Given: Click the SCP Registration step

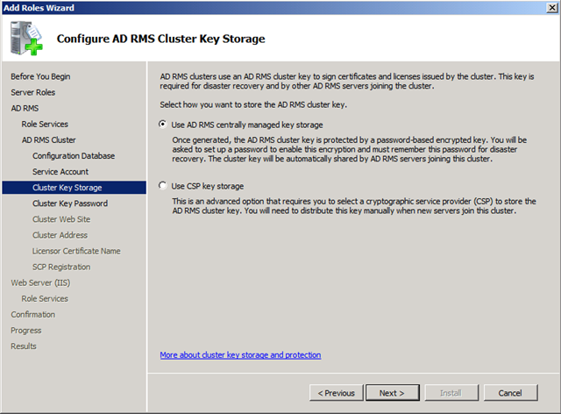Looking at the screenshot, I should pos(61,267).
